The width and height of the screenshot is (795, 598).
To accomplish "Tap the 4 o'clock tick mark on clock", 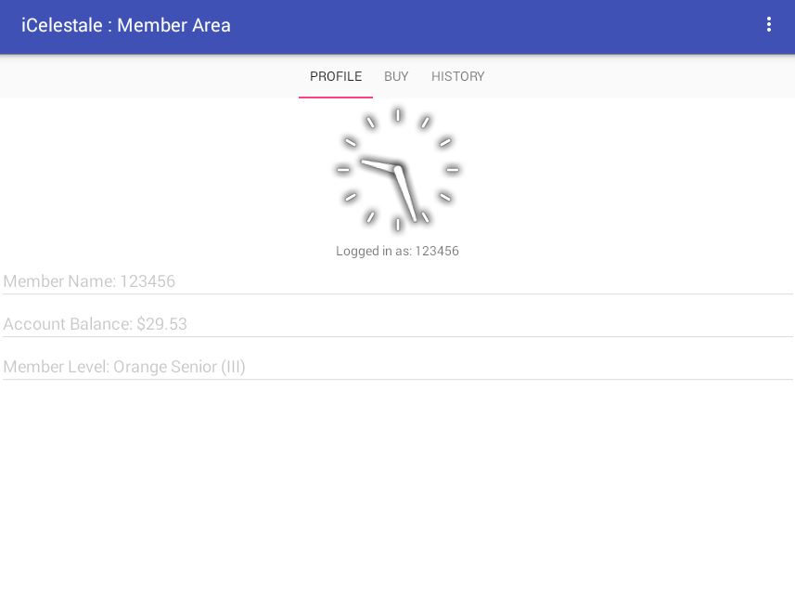I will point(445,197).
